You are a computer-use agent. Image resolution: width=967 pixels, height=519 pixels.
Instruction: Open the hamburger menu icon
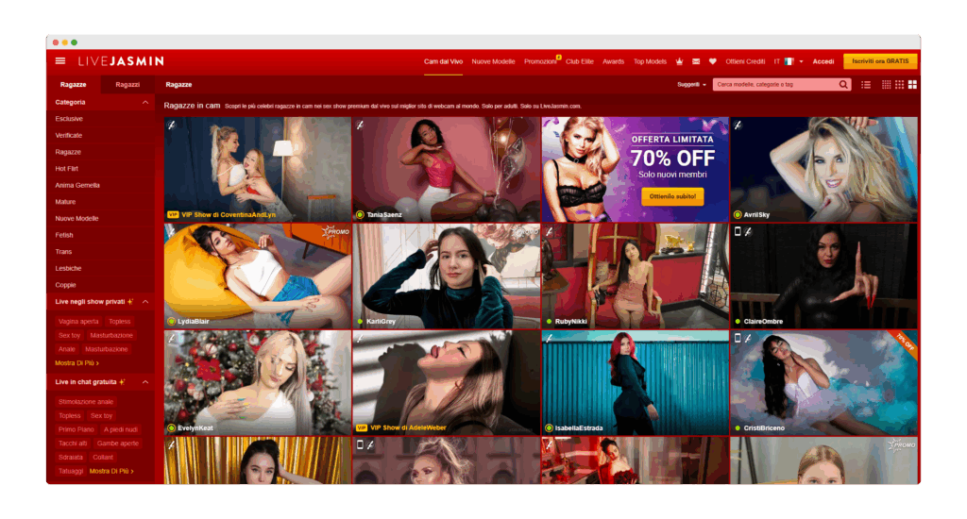pos(60,61)
